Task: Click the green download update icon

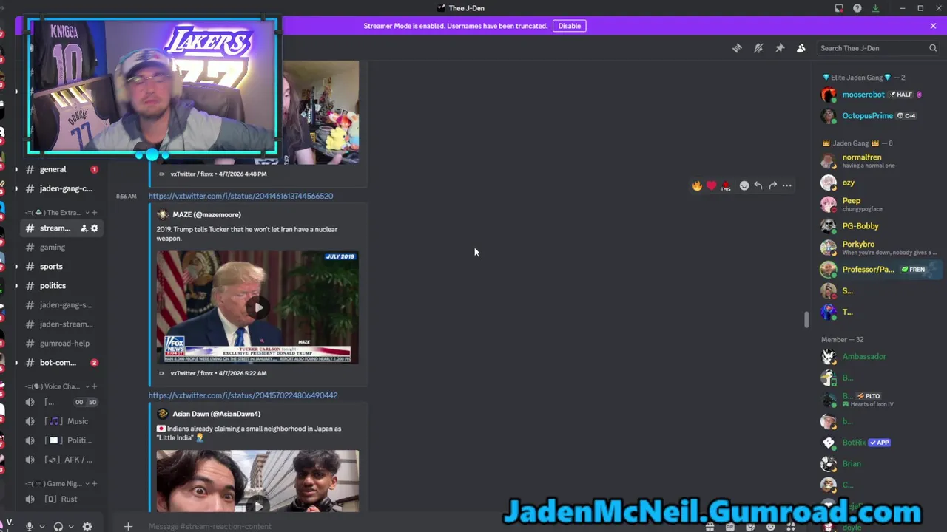Action: coord(875,8)
